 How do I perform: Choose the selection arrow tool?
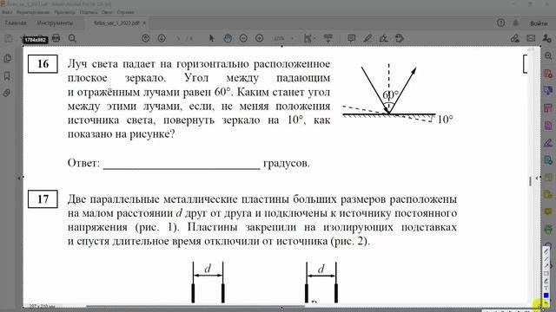pos(212,38)
